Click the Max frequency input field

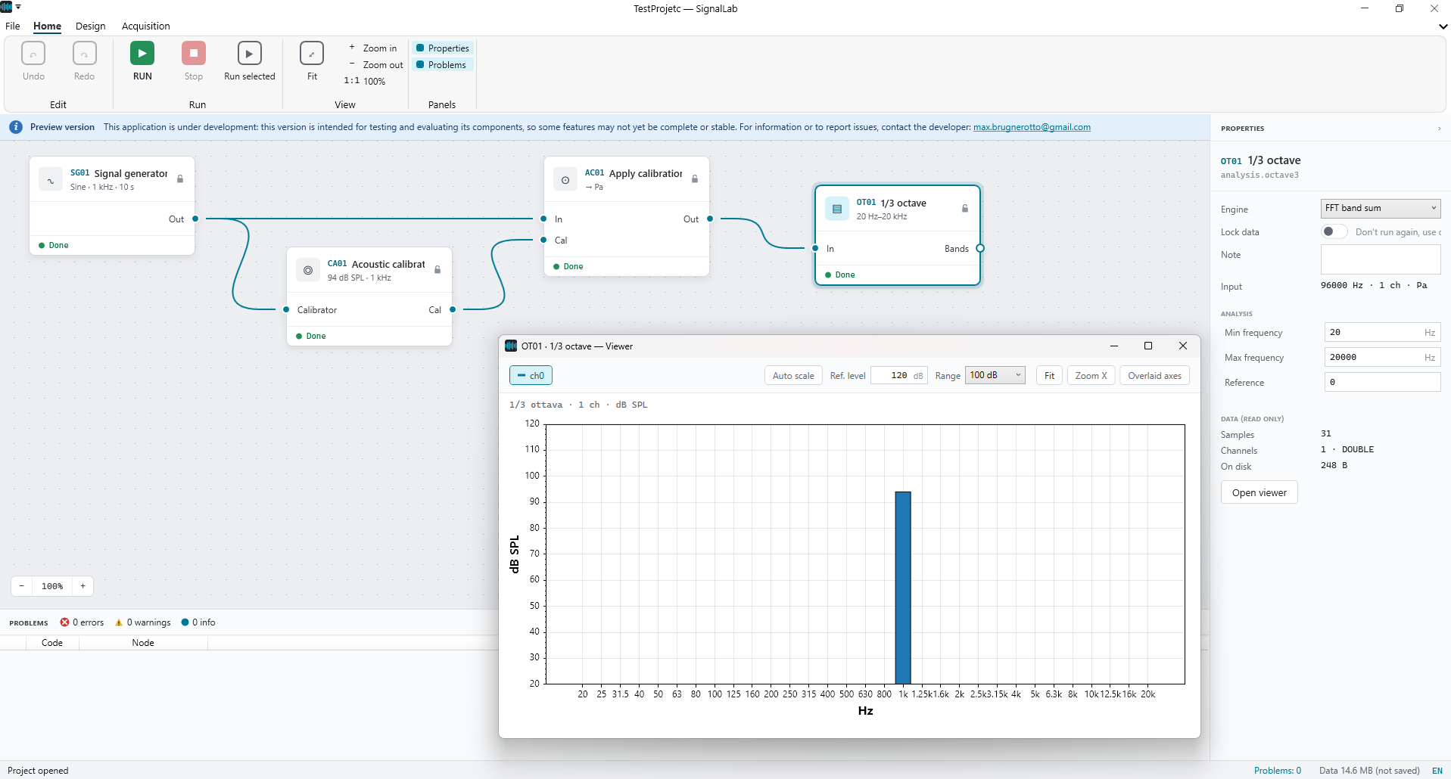pos(1382,357)
